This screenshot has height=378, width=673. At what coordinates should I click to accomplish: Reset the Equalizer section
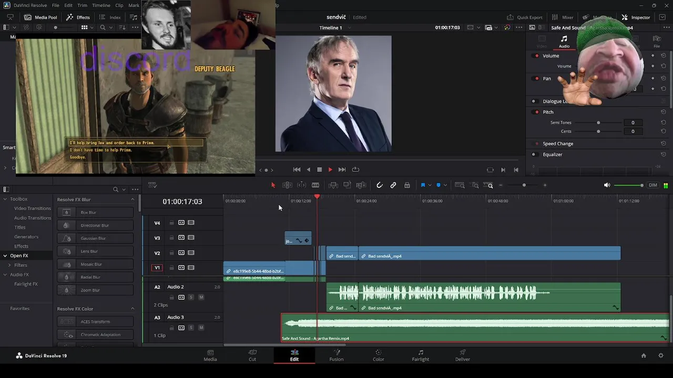(x=664, y=154)
